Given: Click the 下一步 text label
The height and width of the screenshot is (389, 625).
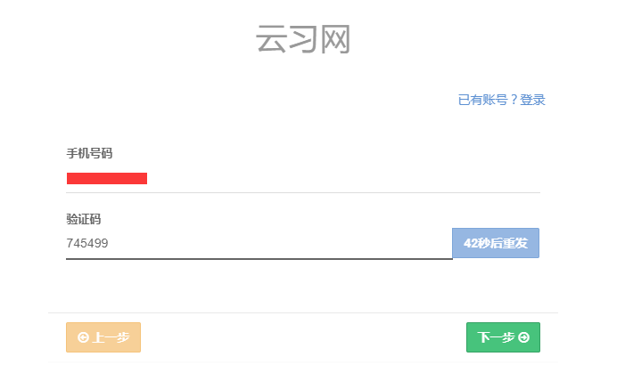Looking at the screenshot, I should [496, 337].
